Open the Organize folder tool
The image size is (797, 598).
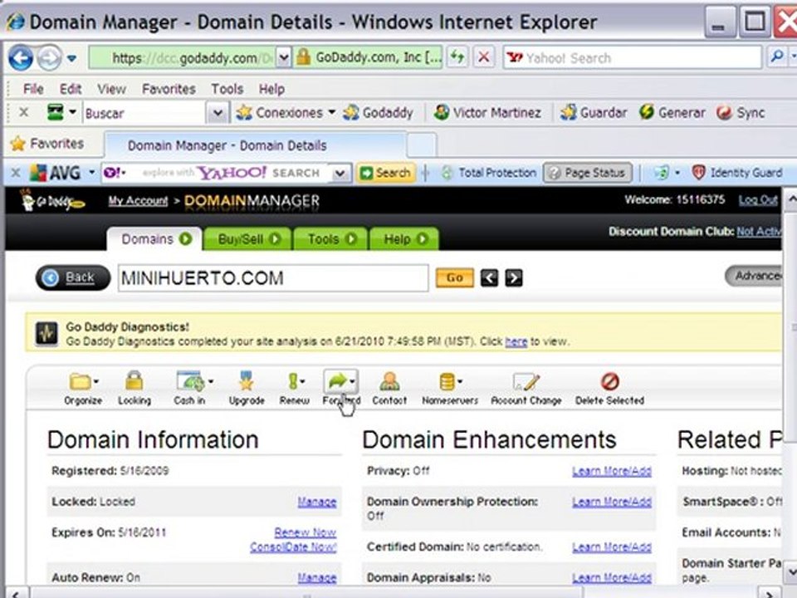pyautogui.click(x=83, y=389)
